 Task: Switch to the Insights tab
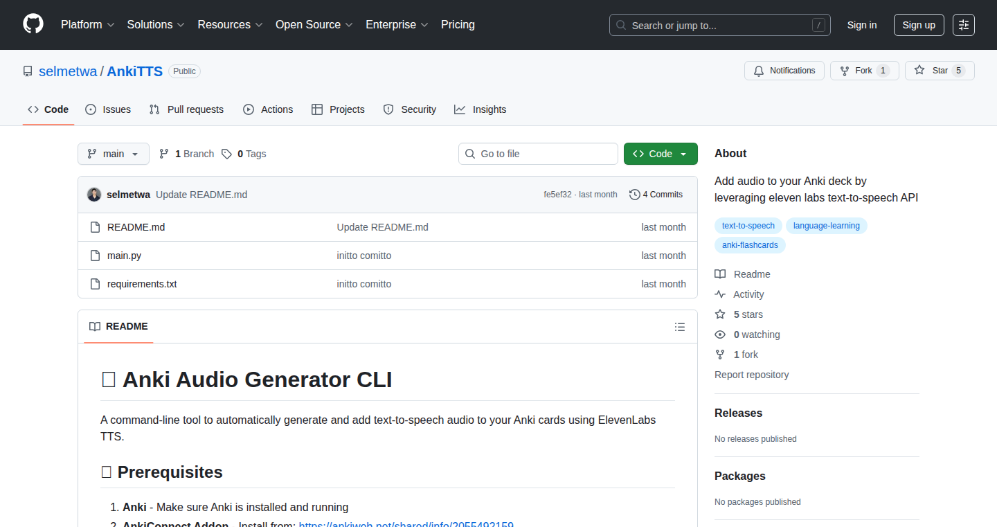(x=480, y=109)
